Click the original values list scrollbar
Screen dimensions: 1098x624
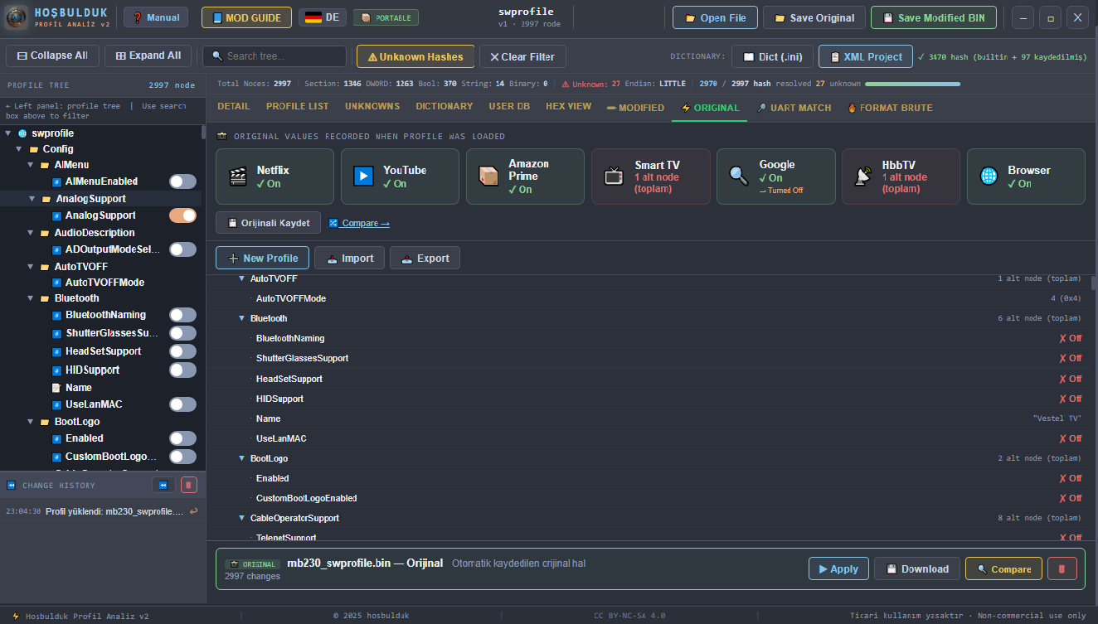click(1094, 283)
